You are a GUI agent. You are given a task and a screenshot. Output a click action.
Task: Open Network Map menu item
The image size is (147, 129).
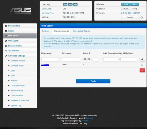pos(20,26)
